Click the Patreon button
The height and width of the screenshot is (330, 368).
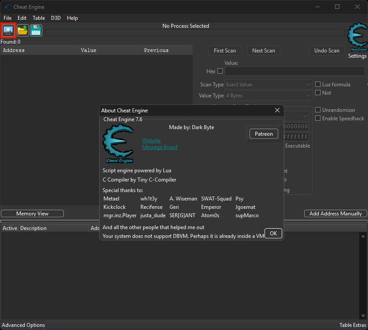(x=264, y=134)
